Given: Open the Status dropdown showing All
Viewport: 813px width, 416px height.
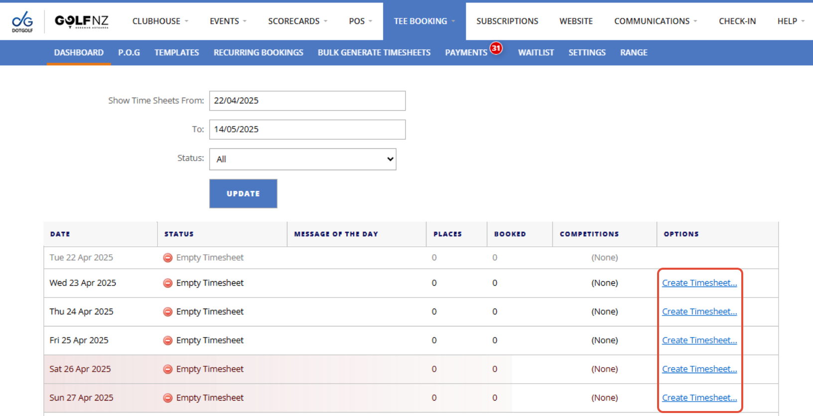Looking at the screenshot, I should (x=302, y=159).
